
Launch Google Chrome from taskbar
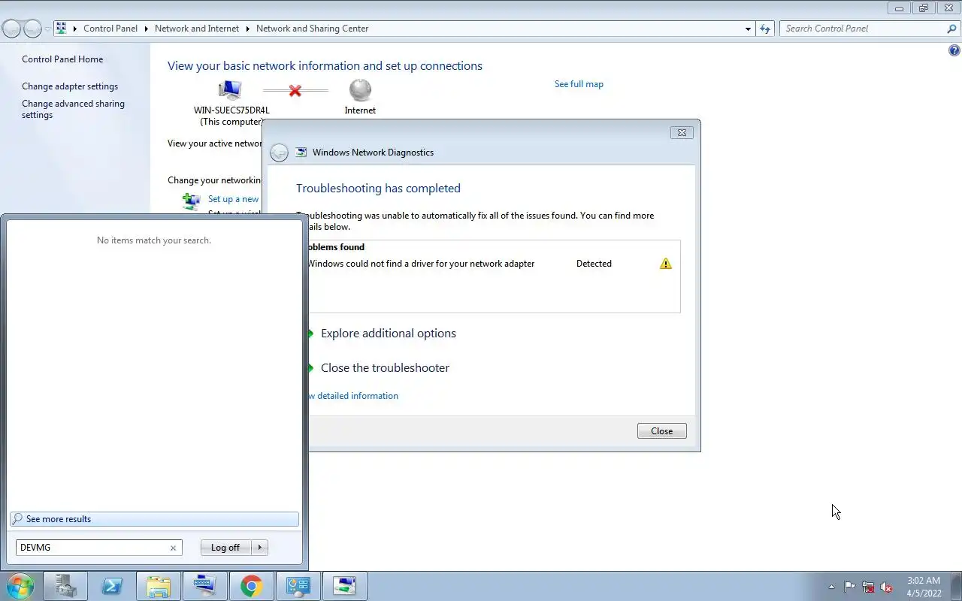(252, 585)
